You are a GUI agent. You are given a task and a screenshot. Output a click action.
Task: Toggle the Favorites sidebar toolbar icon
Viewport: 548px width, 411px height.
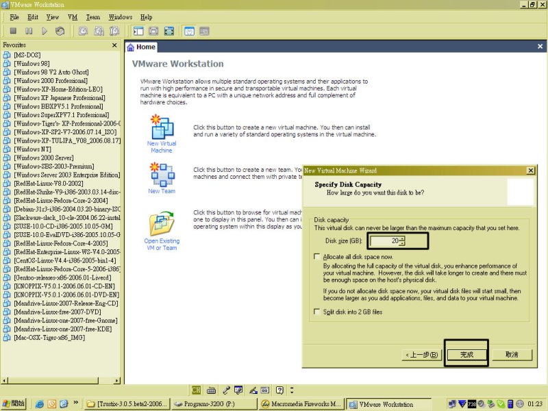click(x=138, y=31)
